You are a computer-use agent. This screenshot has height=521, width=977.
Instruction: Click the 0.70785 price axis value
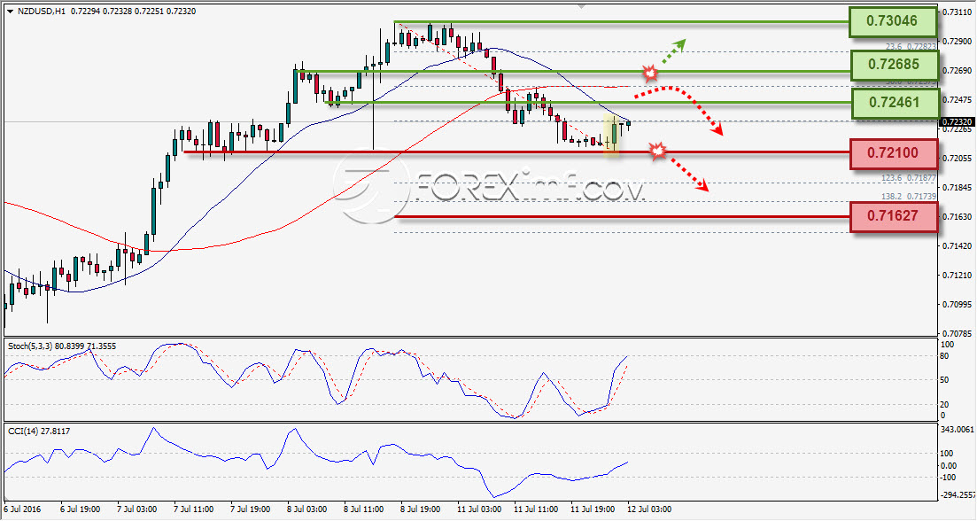tap(957, 333)
